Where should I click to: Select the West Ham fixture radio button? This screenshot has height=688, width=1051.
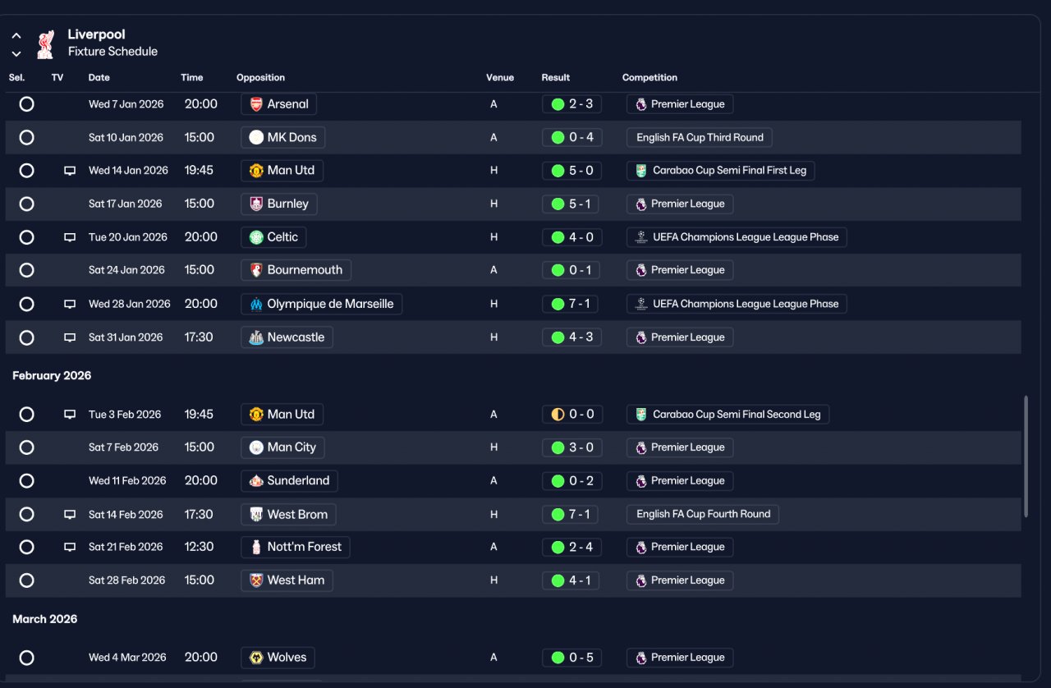click(x=26, y=580)
